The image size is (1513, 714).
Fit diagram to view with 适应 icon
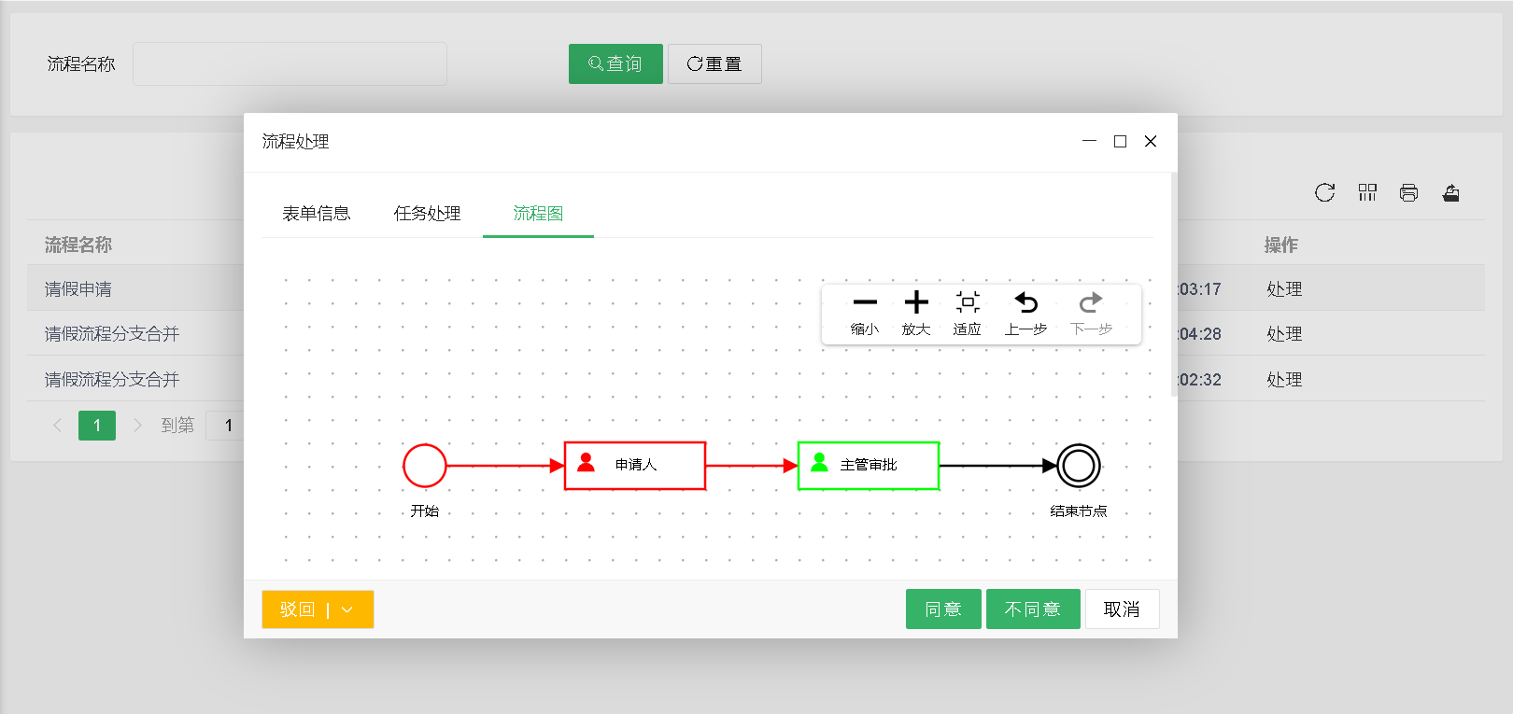pos(968,302)
